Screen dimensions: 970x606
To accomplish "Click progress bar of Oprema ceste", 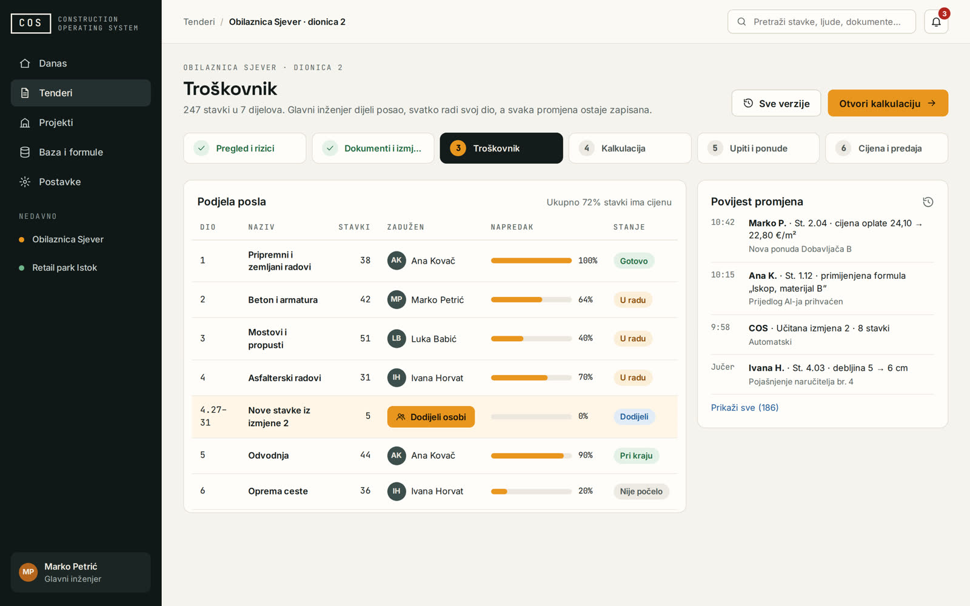I will [531, 491].
